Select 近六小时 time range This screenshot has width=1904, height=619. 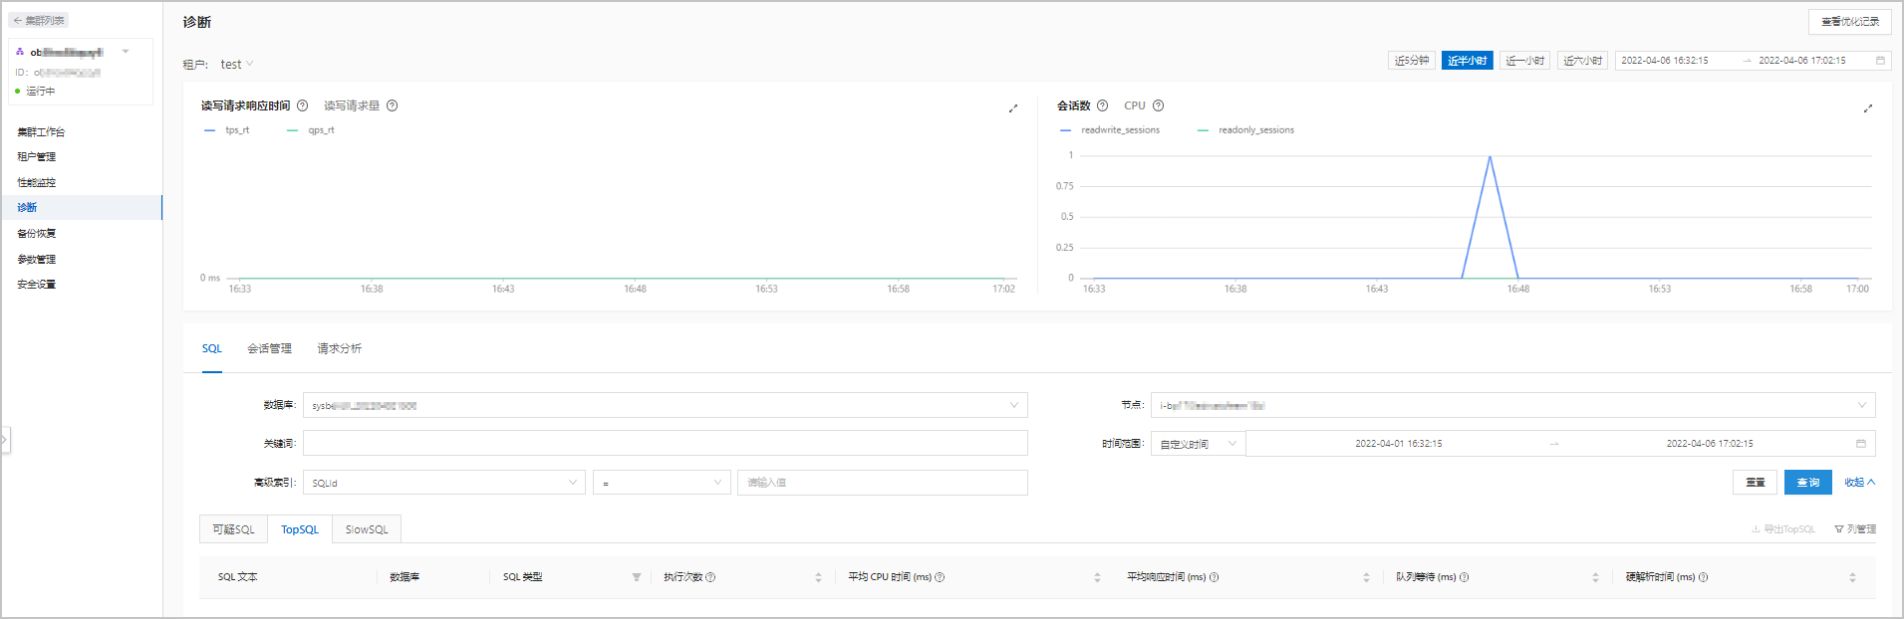(1582, 61)
